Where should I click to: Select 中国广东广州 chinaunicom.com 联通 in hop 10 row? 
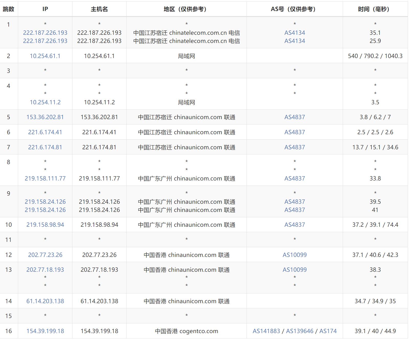click(186, 225)
